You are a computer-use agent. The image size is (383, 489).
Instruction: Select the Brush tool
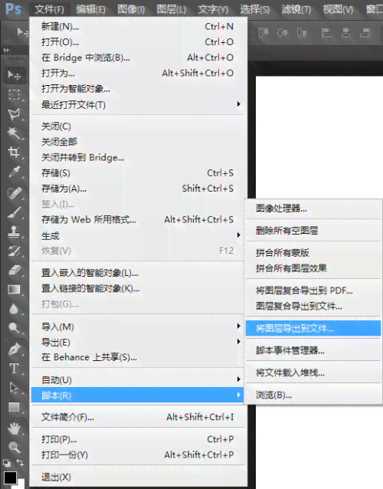[x=14, y=212]
